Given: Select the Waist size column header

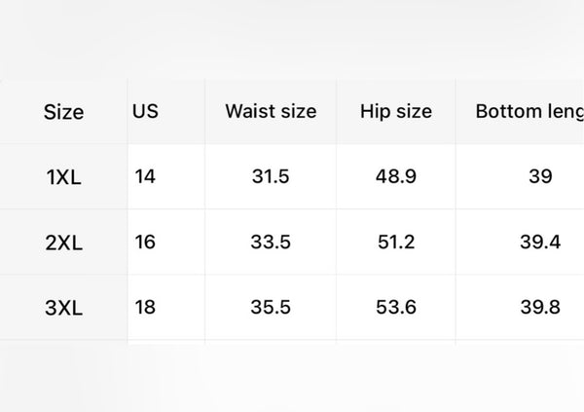Looking at the screenshot, I should [x=271, y=111].
